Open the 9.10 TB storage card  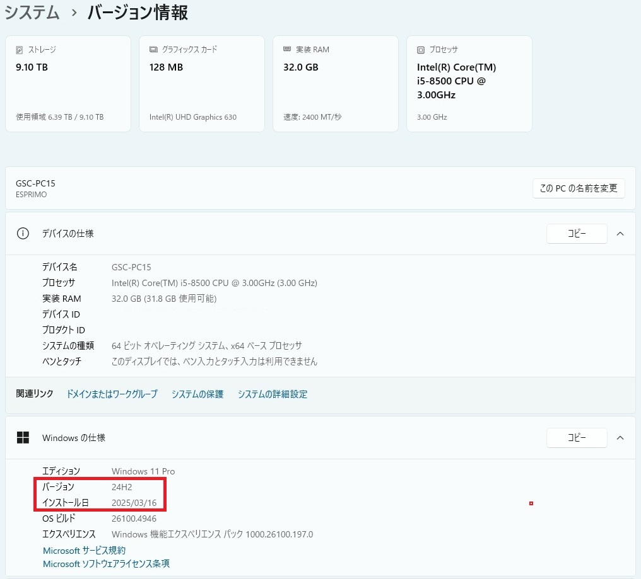pos(68,84)
